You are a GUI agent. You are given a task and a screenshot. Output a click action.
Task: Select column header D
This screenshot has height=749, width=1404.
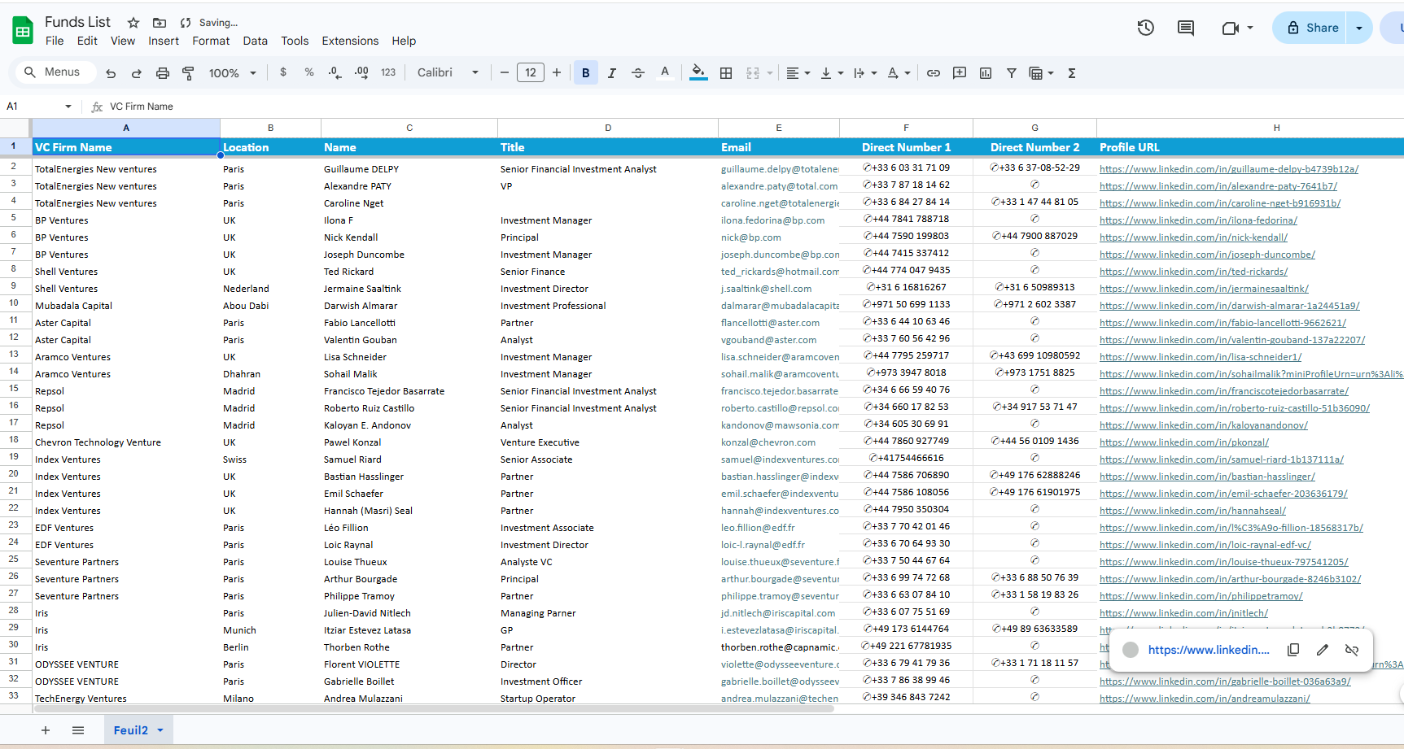click(608, 128)
